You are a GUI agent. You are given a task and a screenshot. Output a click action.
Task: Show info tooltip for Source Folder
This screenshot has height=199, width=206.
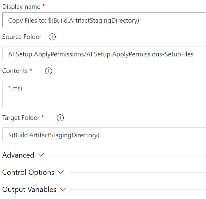coord(52,37)
